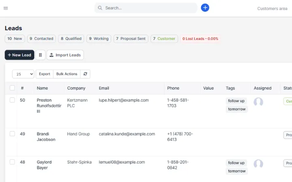
Task: Click the New Lead button
Action: (x=19, y=55)
